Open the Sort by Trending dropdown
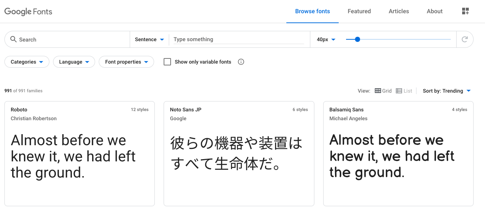This screenshot has height=211, width=485. [447, 91]
